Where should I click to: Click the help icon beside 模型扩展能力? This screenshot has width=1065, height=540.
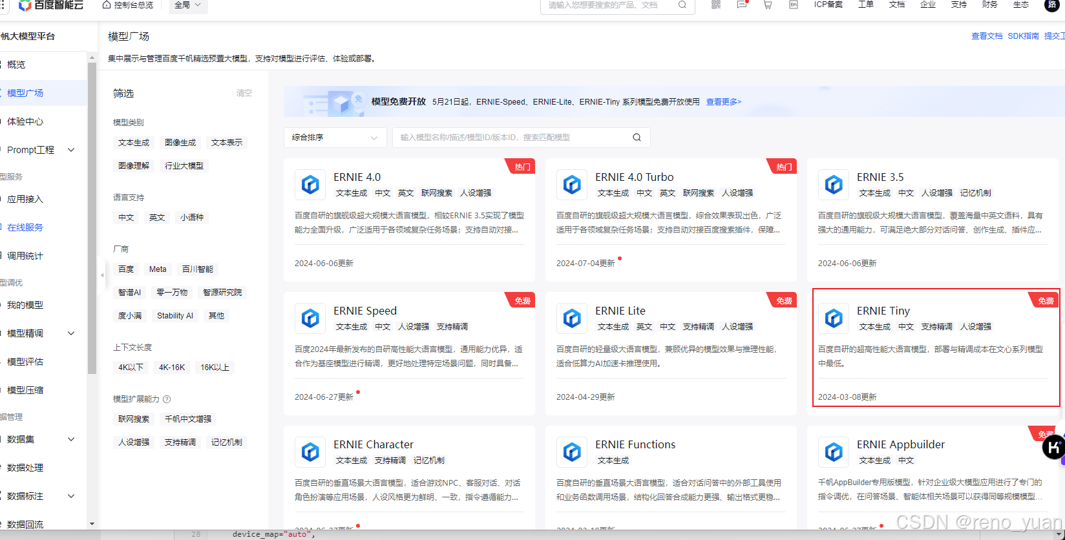(x=167, y=399)
